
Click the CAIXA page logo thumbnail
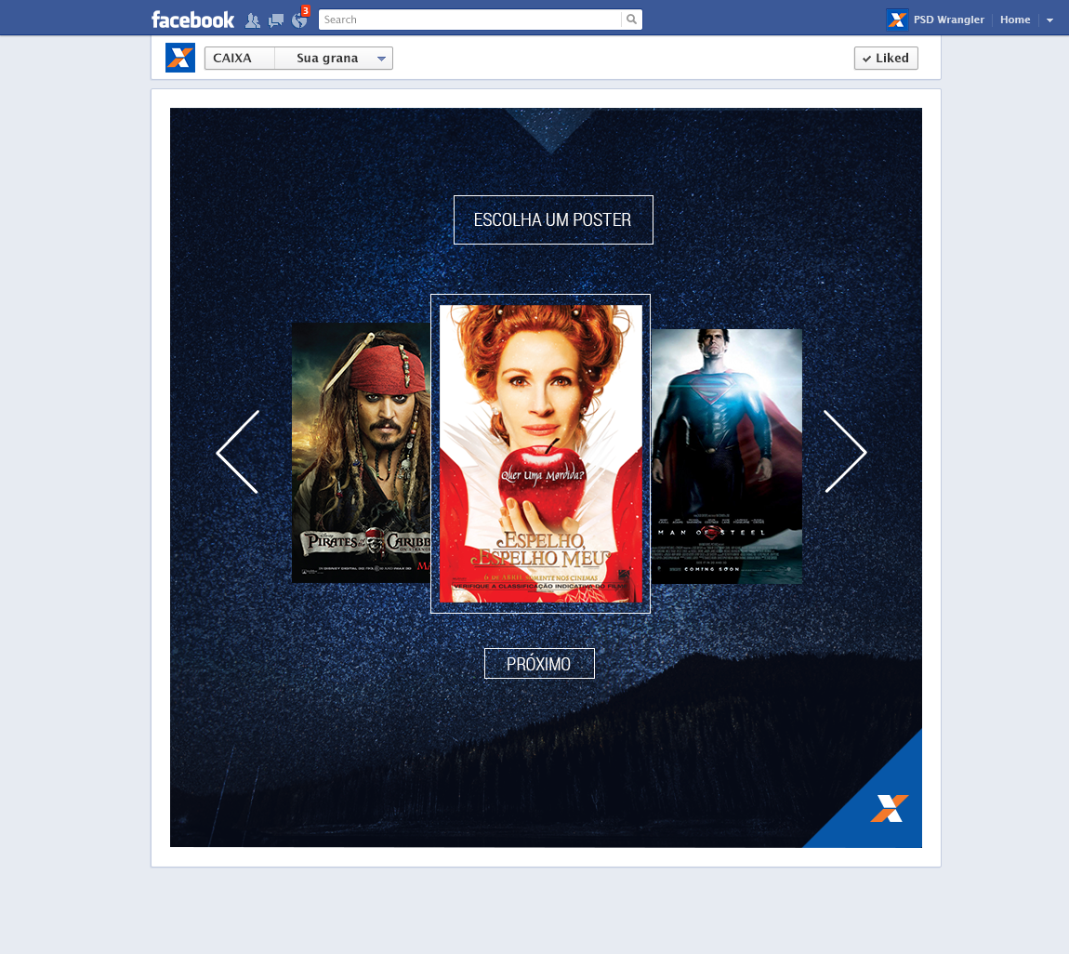[x=180, y=58]
